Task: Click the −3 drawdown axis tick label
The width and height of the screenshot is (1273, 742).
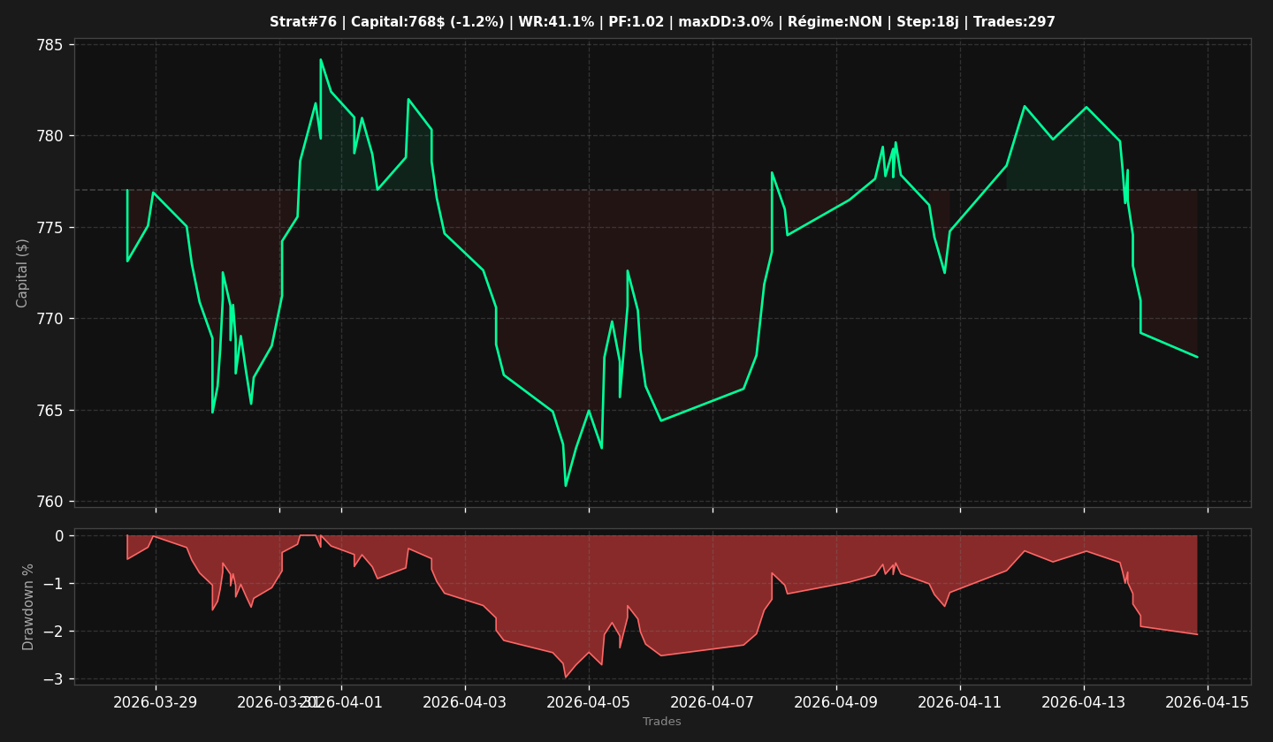Action: click(x=53, y=679)
